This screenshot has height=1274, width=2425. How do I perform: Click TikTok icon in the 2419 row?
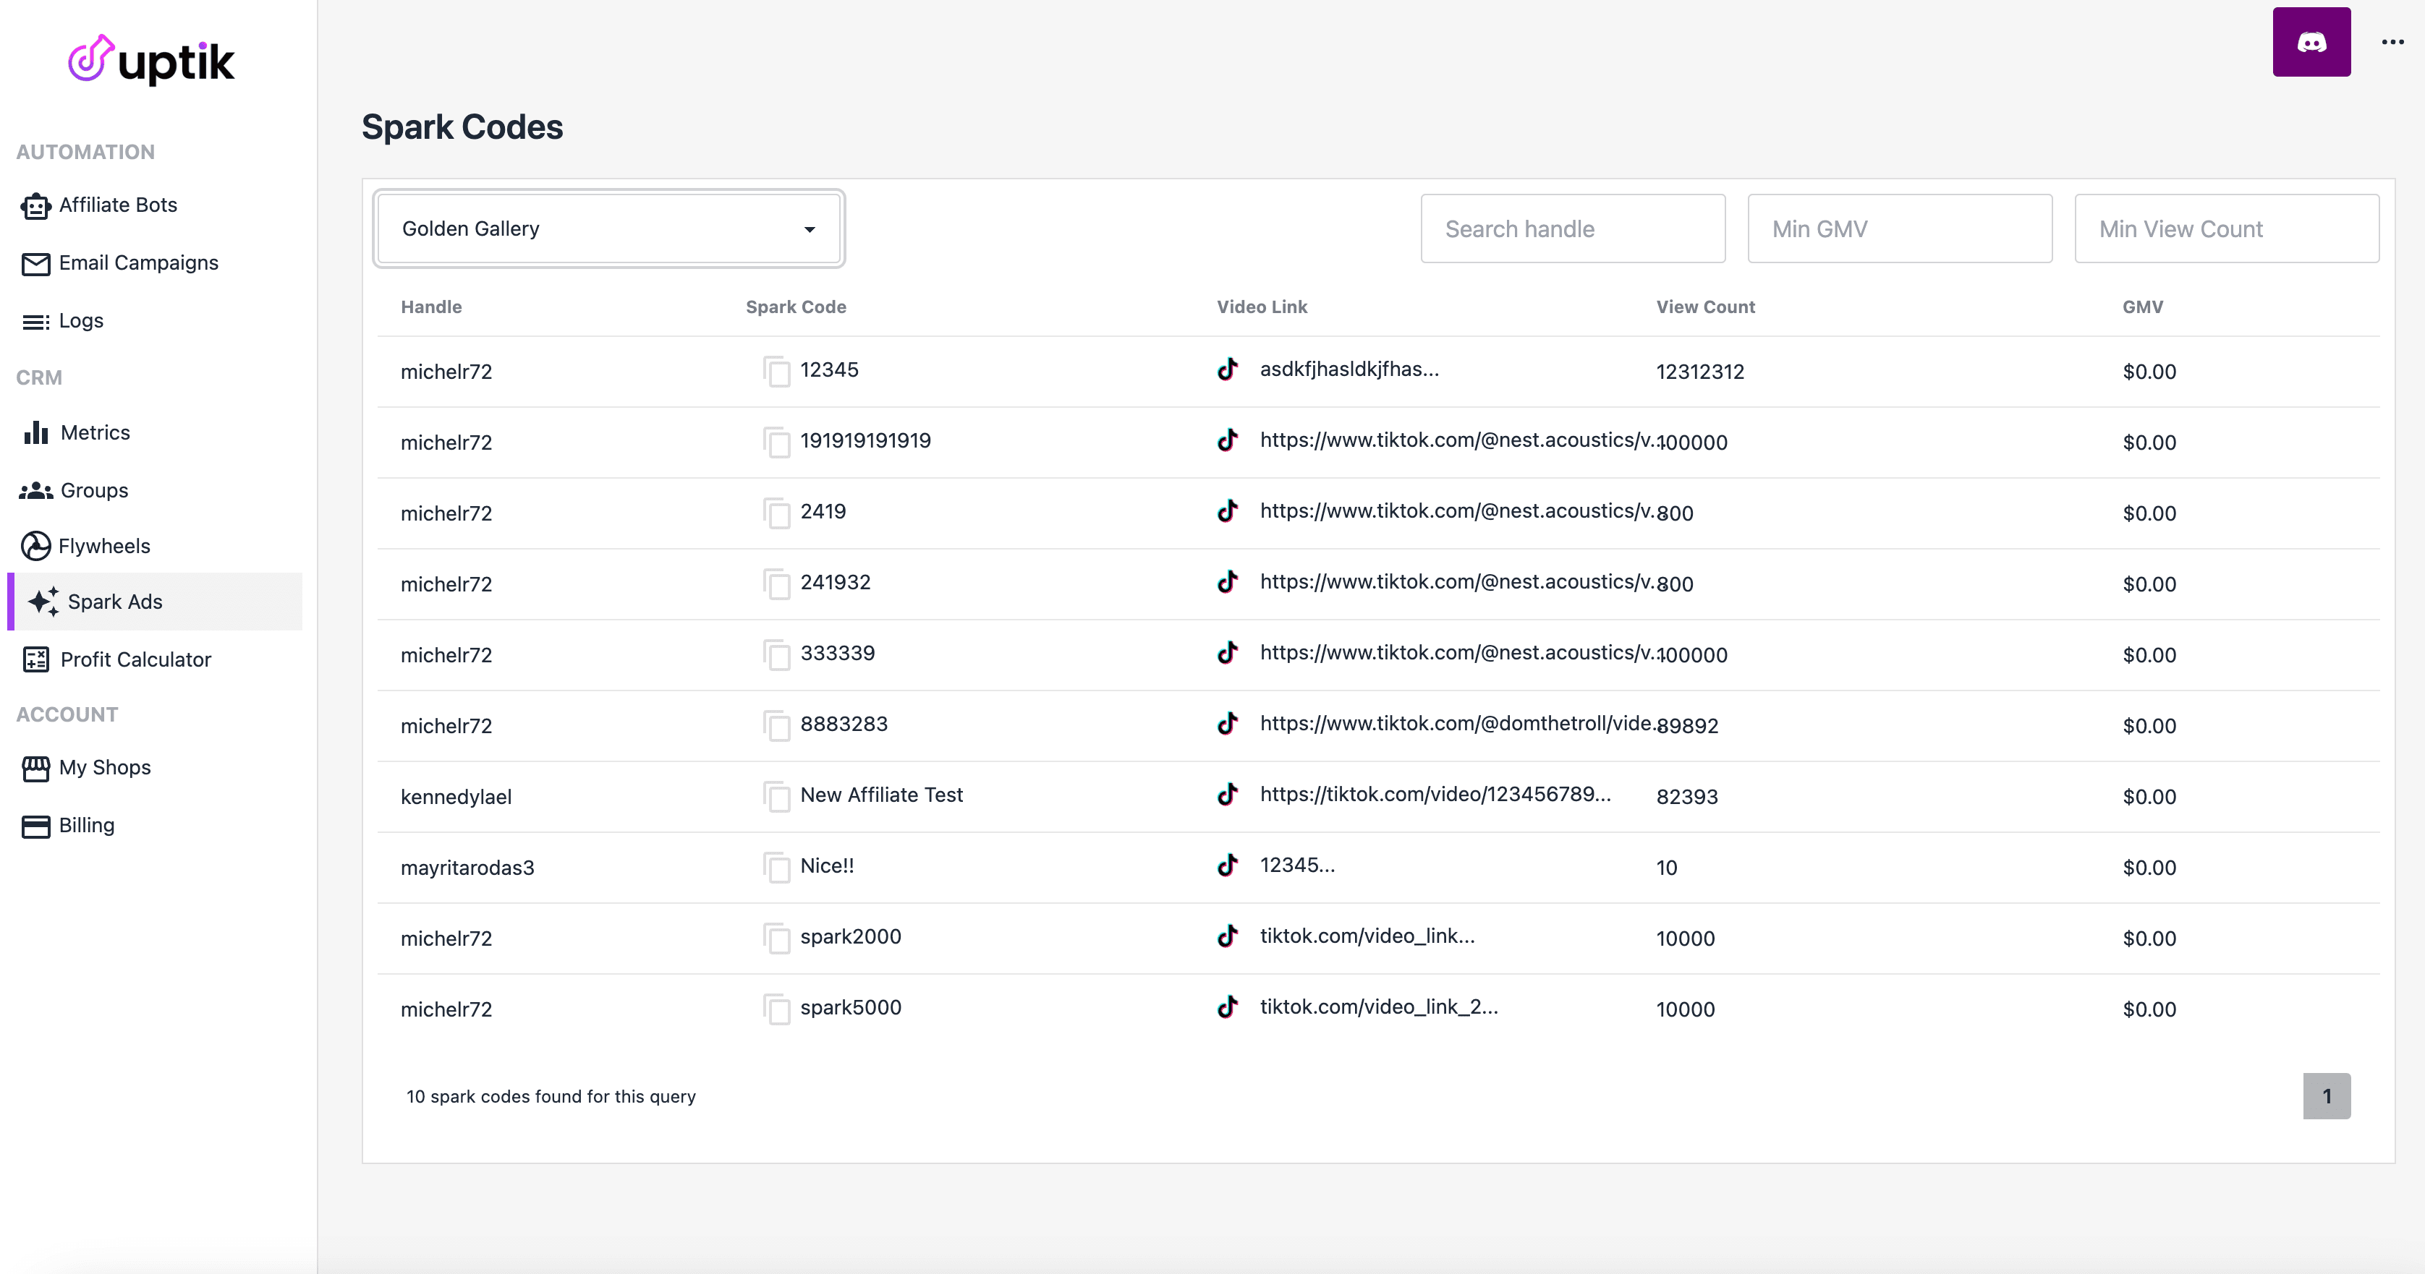[1228, 511]
